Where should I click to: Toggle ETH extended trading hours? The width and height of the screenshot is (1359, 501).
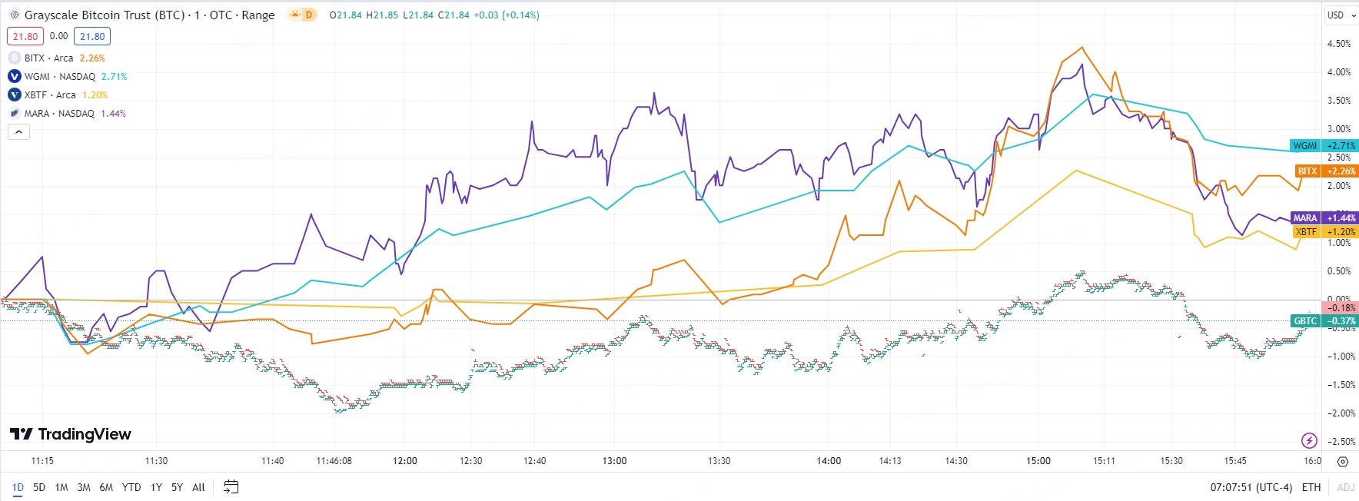coord(1311,487)
